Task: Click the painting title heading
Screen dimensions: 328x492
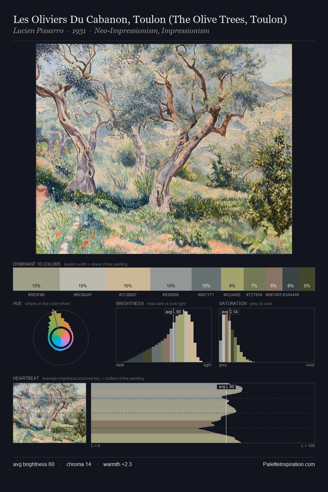Action: [x=150, y=20]
